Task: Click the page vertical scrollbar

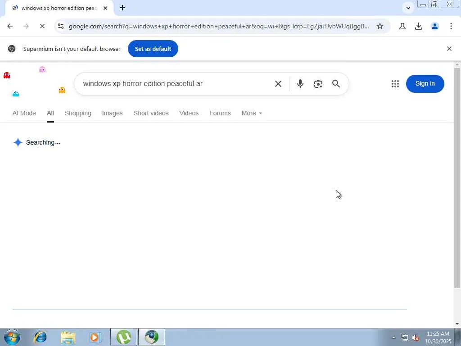Action: [457, 178]
